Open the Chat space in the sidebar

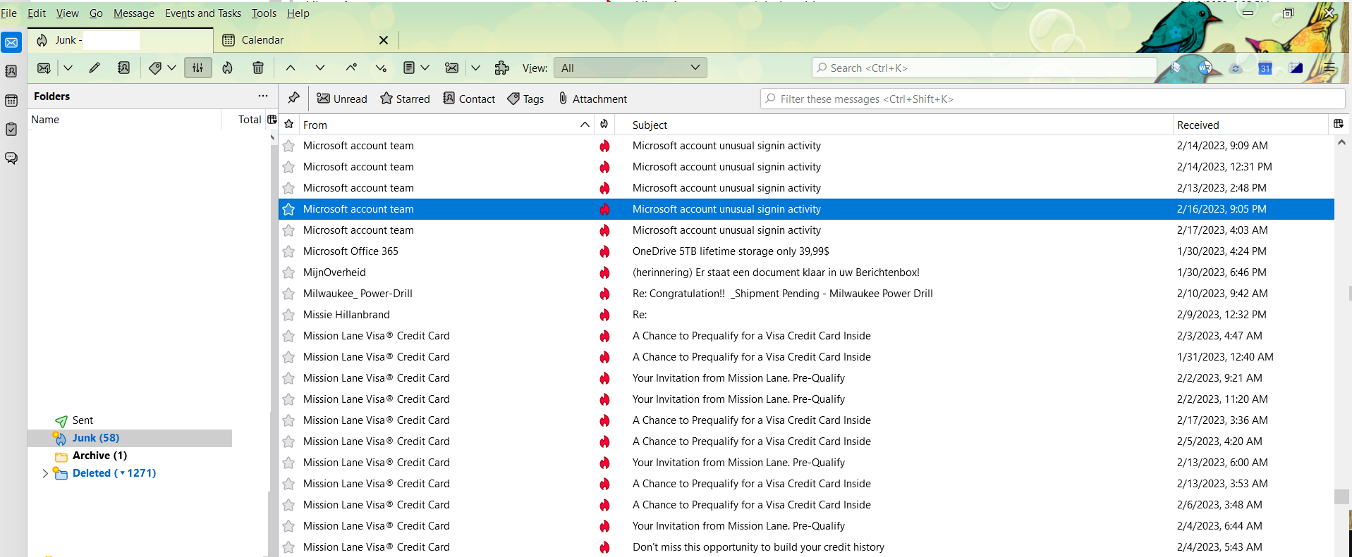(x=11, y=158)
